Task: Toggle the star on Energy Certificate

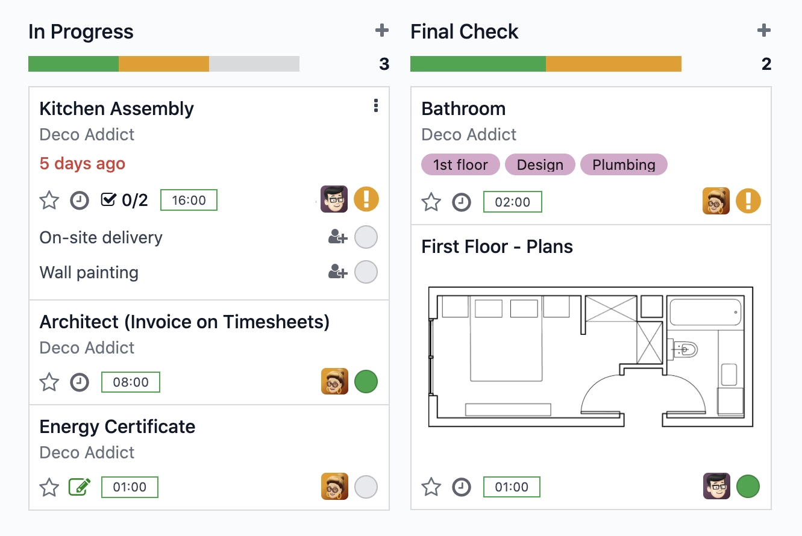Action: click(49, 486)
